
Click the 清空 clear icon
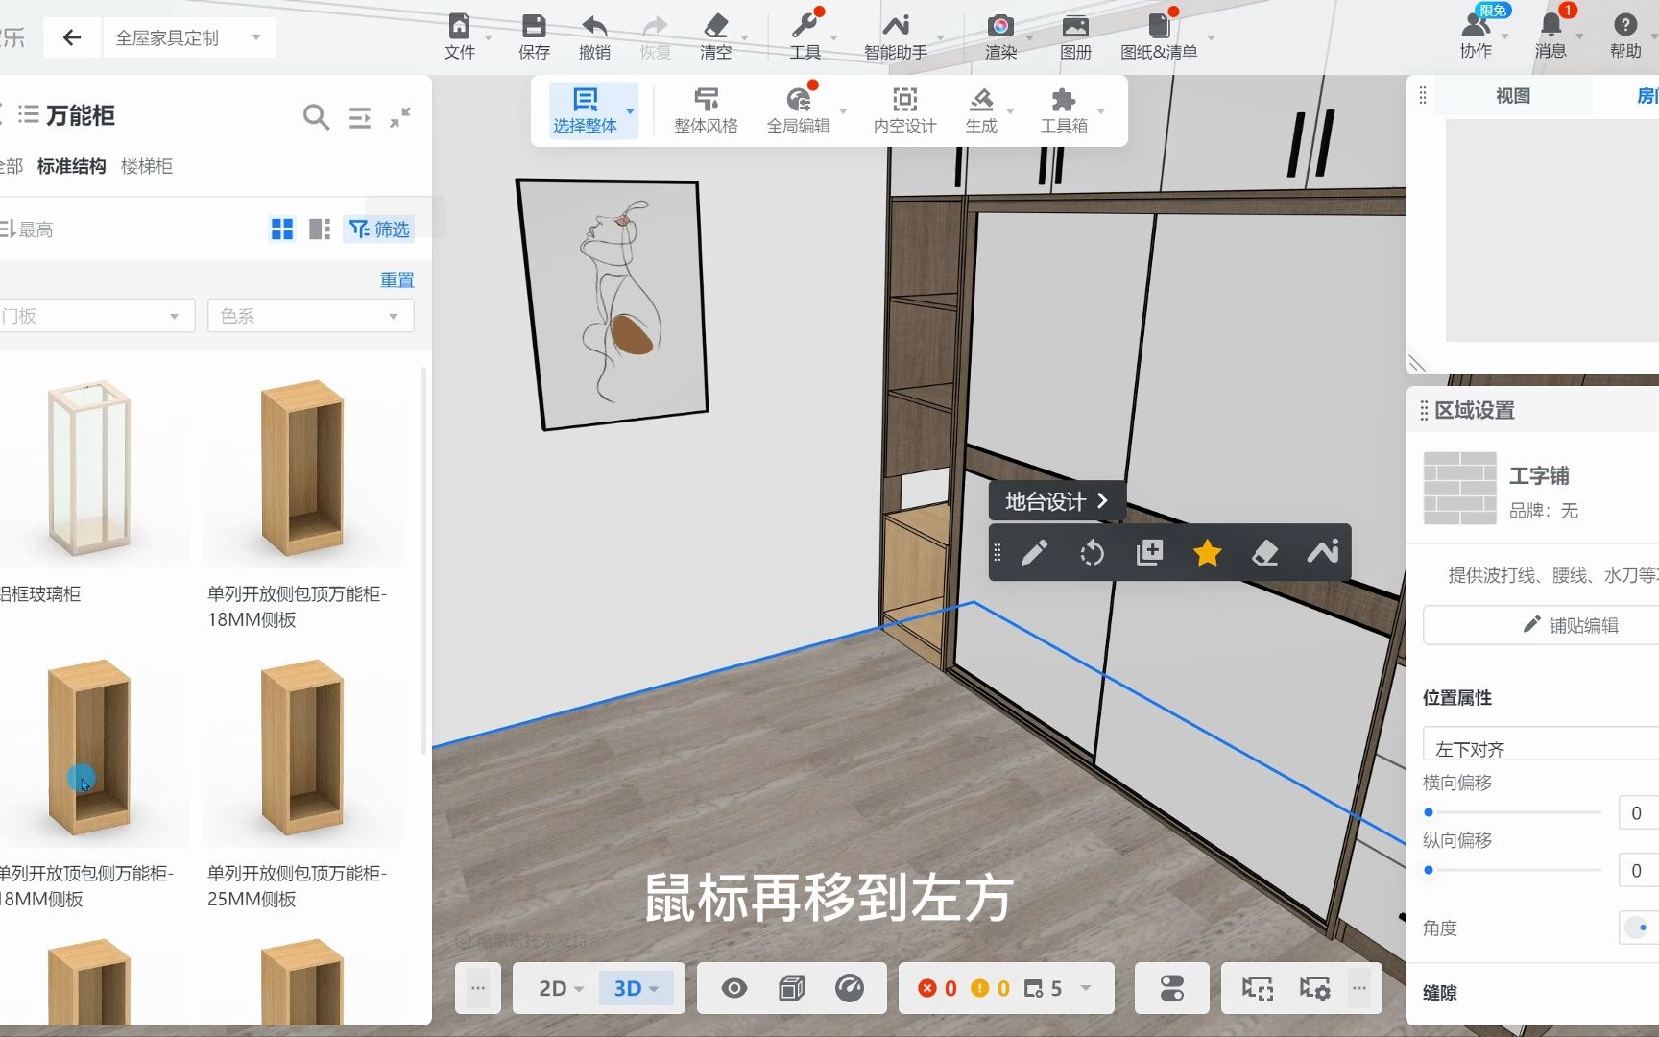click(x=715, y=26)
